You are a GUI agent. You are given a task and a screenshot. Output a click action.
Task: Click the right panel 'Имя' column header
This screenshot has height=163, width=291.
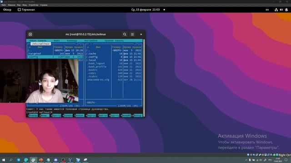(98, 47)
